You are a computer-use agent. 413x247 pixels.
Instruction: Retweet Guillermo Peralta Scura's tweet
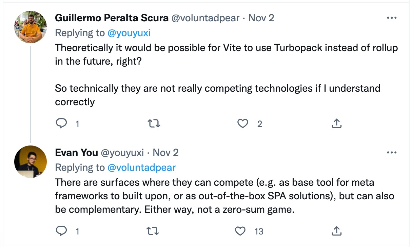154,124
